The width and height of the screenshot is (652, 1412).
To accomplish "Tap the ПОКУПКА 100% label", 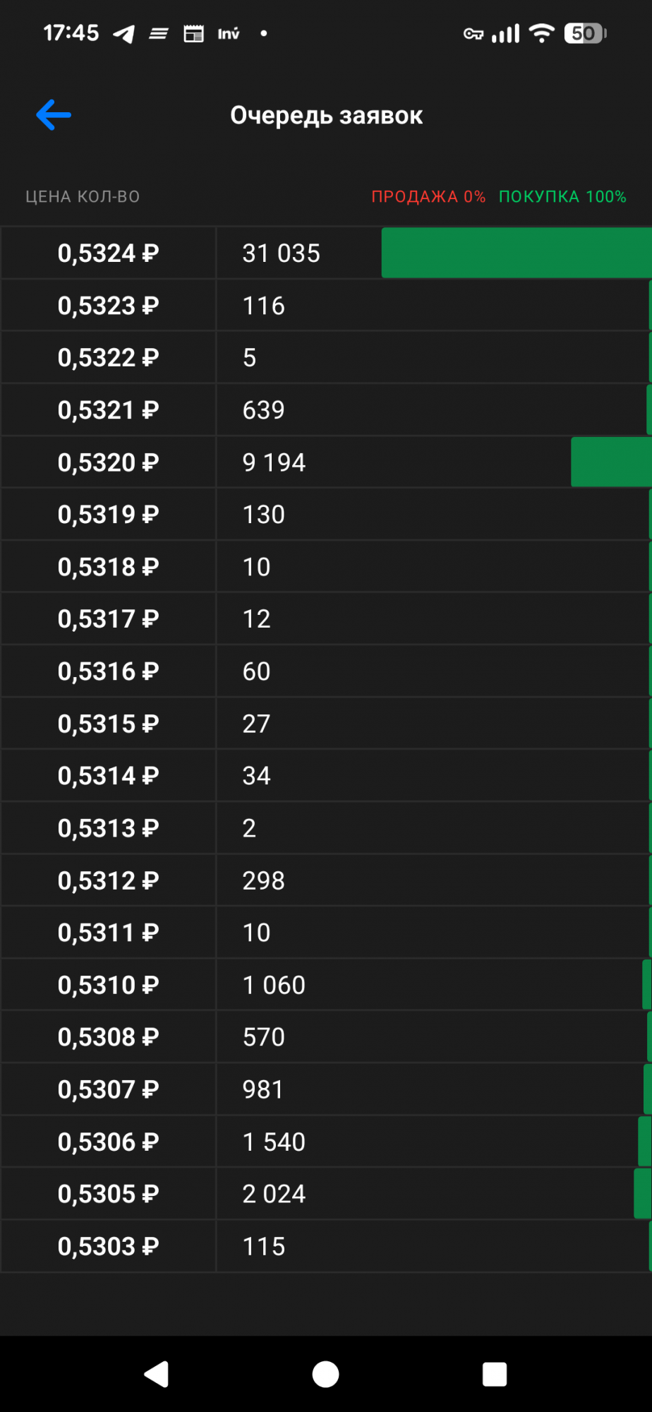I will coord(562,197).
